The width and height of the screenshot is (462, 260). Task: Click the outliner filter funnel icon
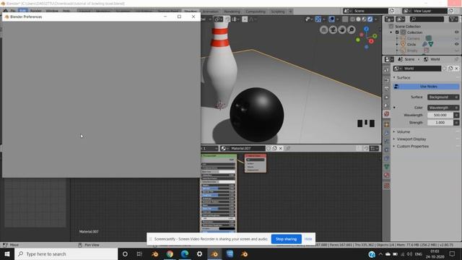coord(453,19)
